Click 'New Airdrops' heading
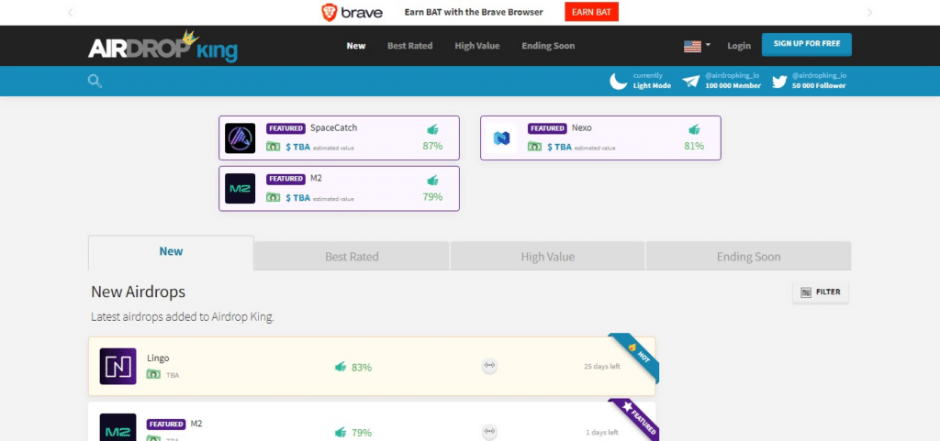The height and width of the screenshot is (441, 940). [138, 292]
